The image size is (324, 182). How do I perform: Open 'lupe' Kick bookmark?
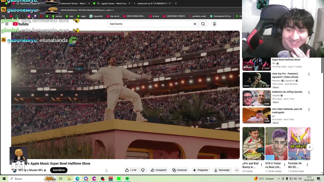tap(69, 16)
